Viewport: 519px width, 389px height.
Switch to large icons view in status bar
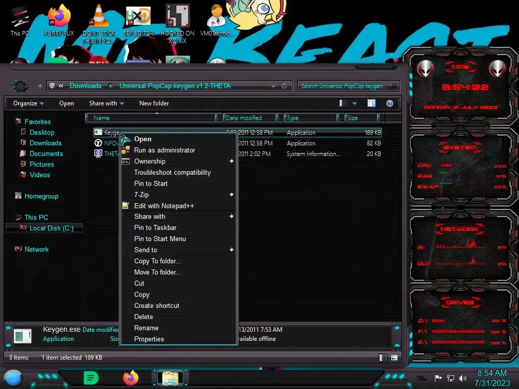coord(394,358)
